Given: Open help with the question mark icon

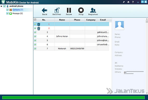Looking at the screenshot, I should tap(133, 2).
